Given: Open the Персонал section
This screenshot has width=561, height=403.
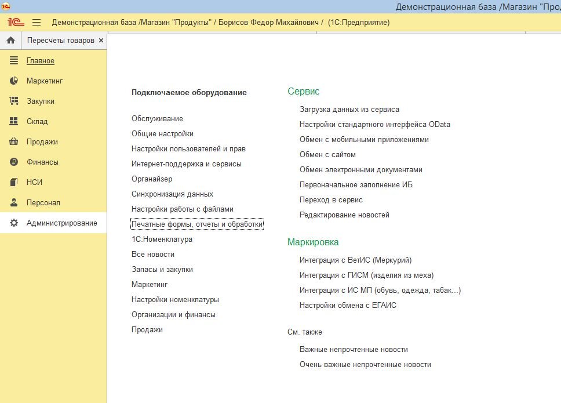Looking at the screenshot, I should [43, 202].
